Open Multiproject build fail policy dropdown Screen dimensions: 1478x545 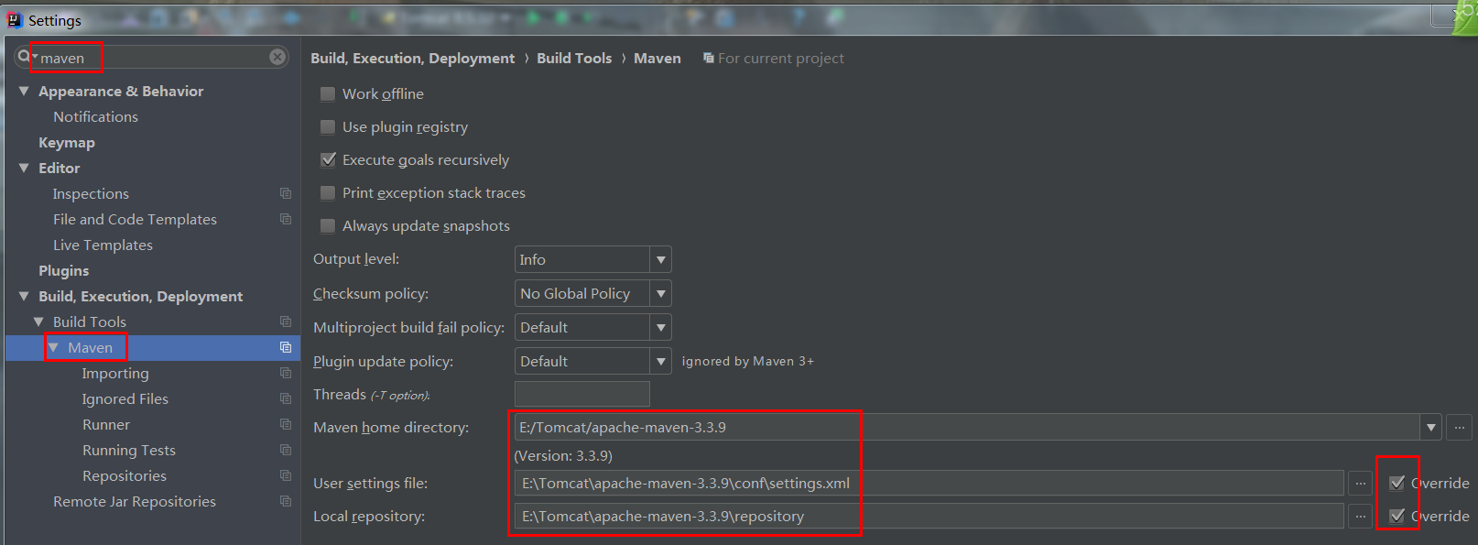click(x=660, y=327)
